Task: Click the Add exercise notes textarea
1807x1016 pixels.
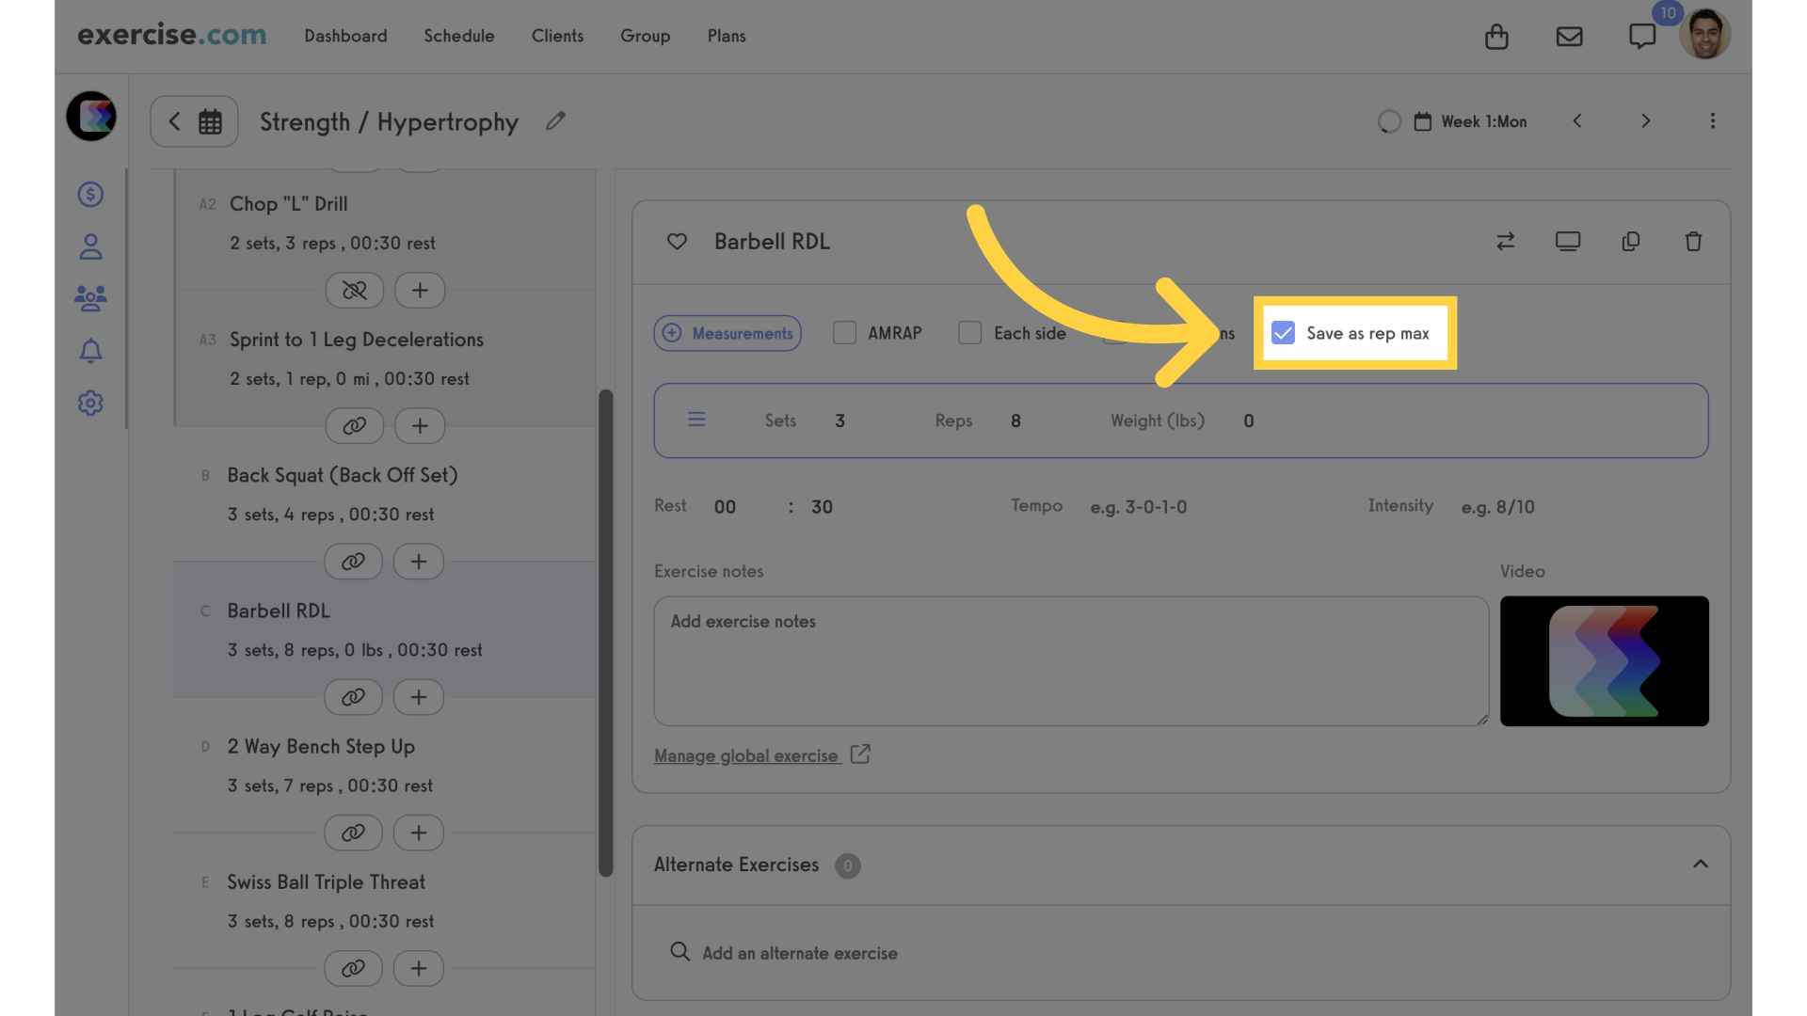Action: (x=1071, y=660)
